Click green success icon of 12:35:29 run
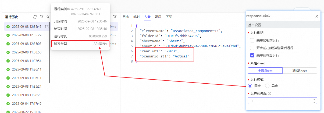This screenshot has height=113, width=324. (x=8, y=35)
